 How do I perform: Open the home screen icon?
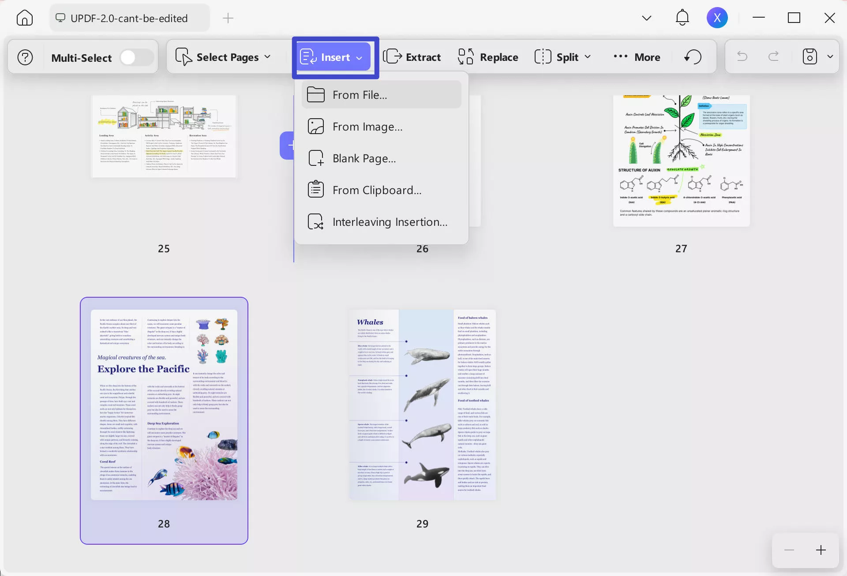tap(24, 18)
